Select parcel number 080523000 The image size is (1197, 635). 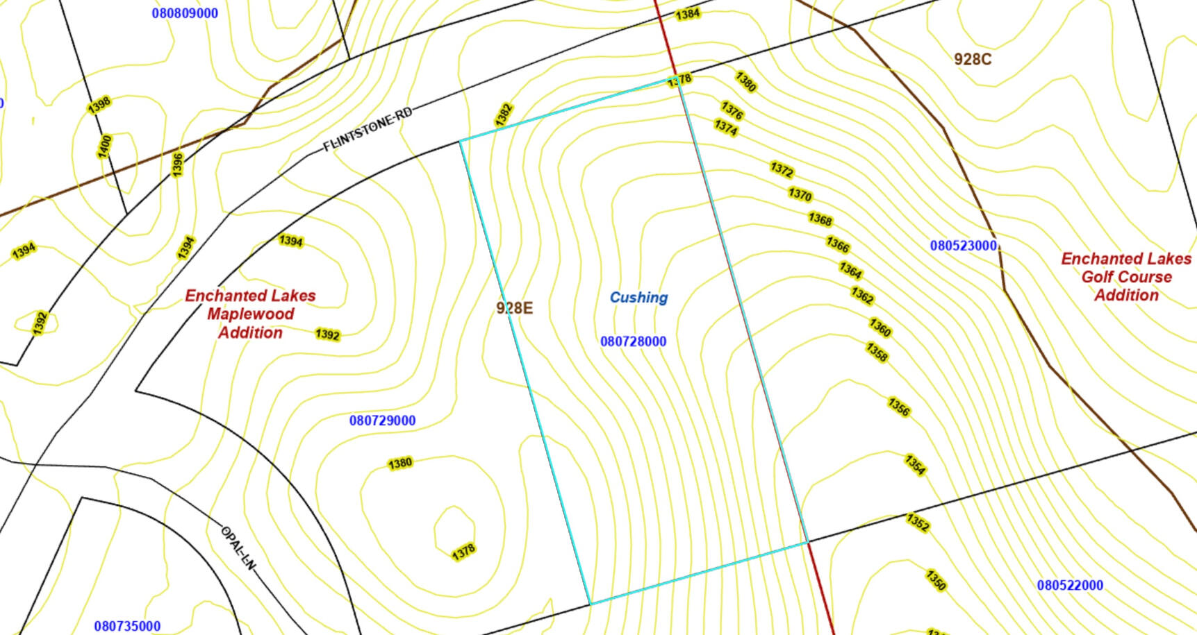(964, 245)
